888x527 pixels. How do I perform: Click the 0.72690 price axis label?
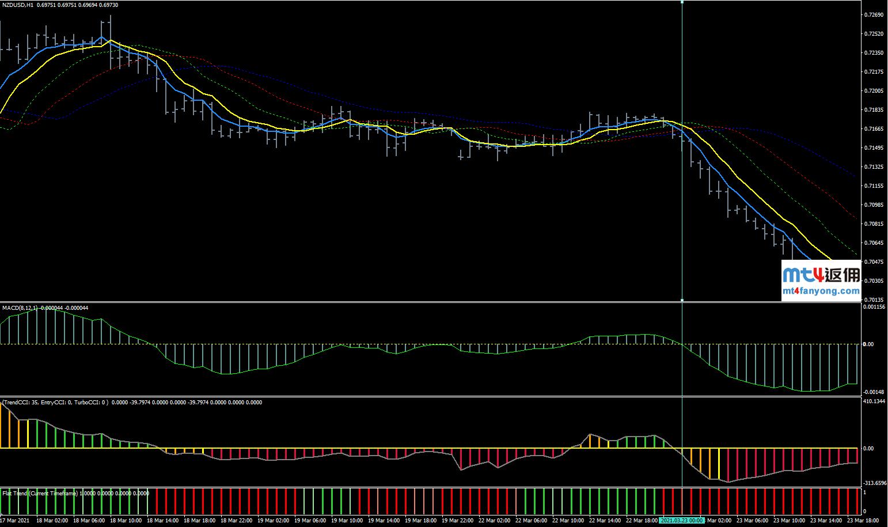click(874, 15)
